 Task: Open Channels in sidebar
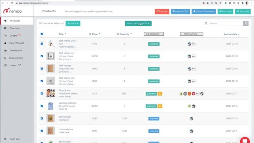click(x=14, y=28)
